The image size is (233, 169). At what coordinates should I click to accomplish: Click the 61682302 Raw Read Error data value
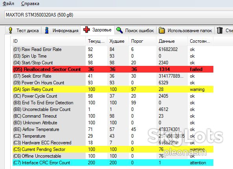[x=168, y=49]
